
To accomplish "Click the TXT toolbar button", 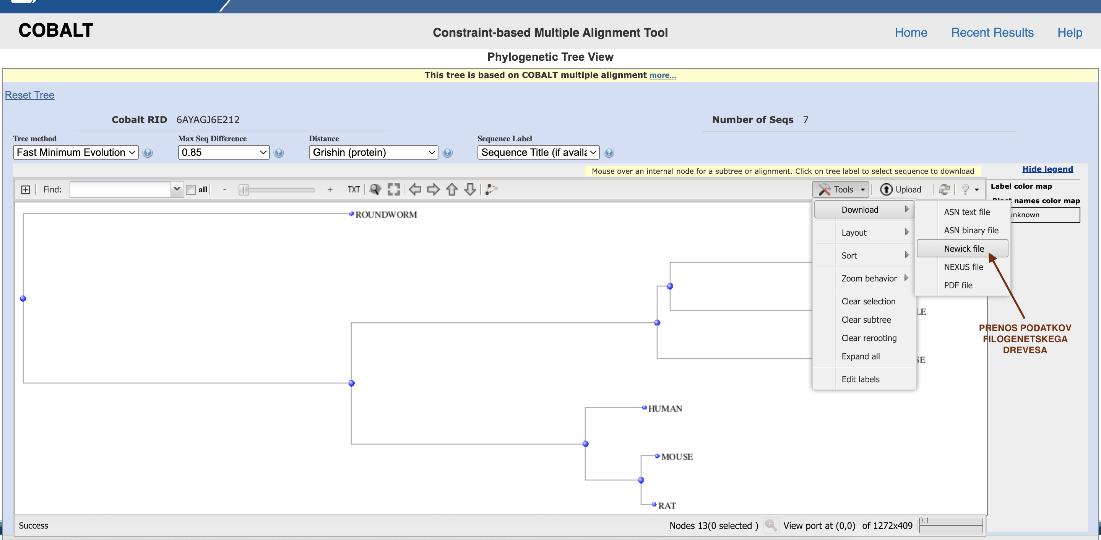I will click(x=354, y=189).
